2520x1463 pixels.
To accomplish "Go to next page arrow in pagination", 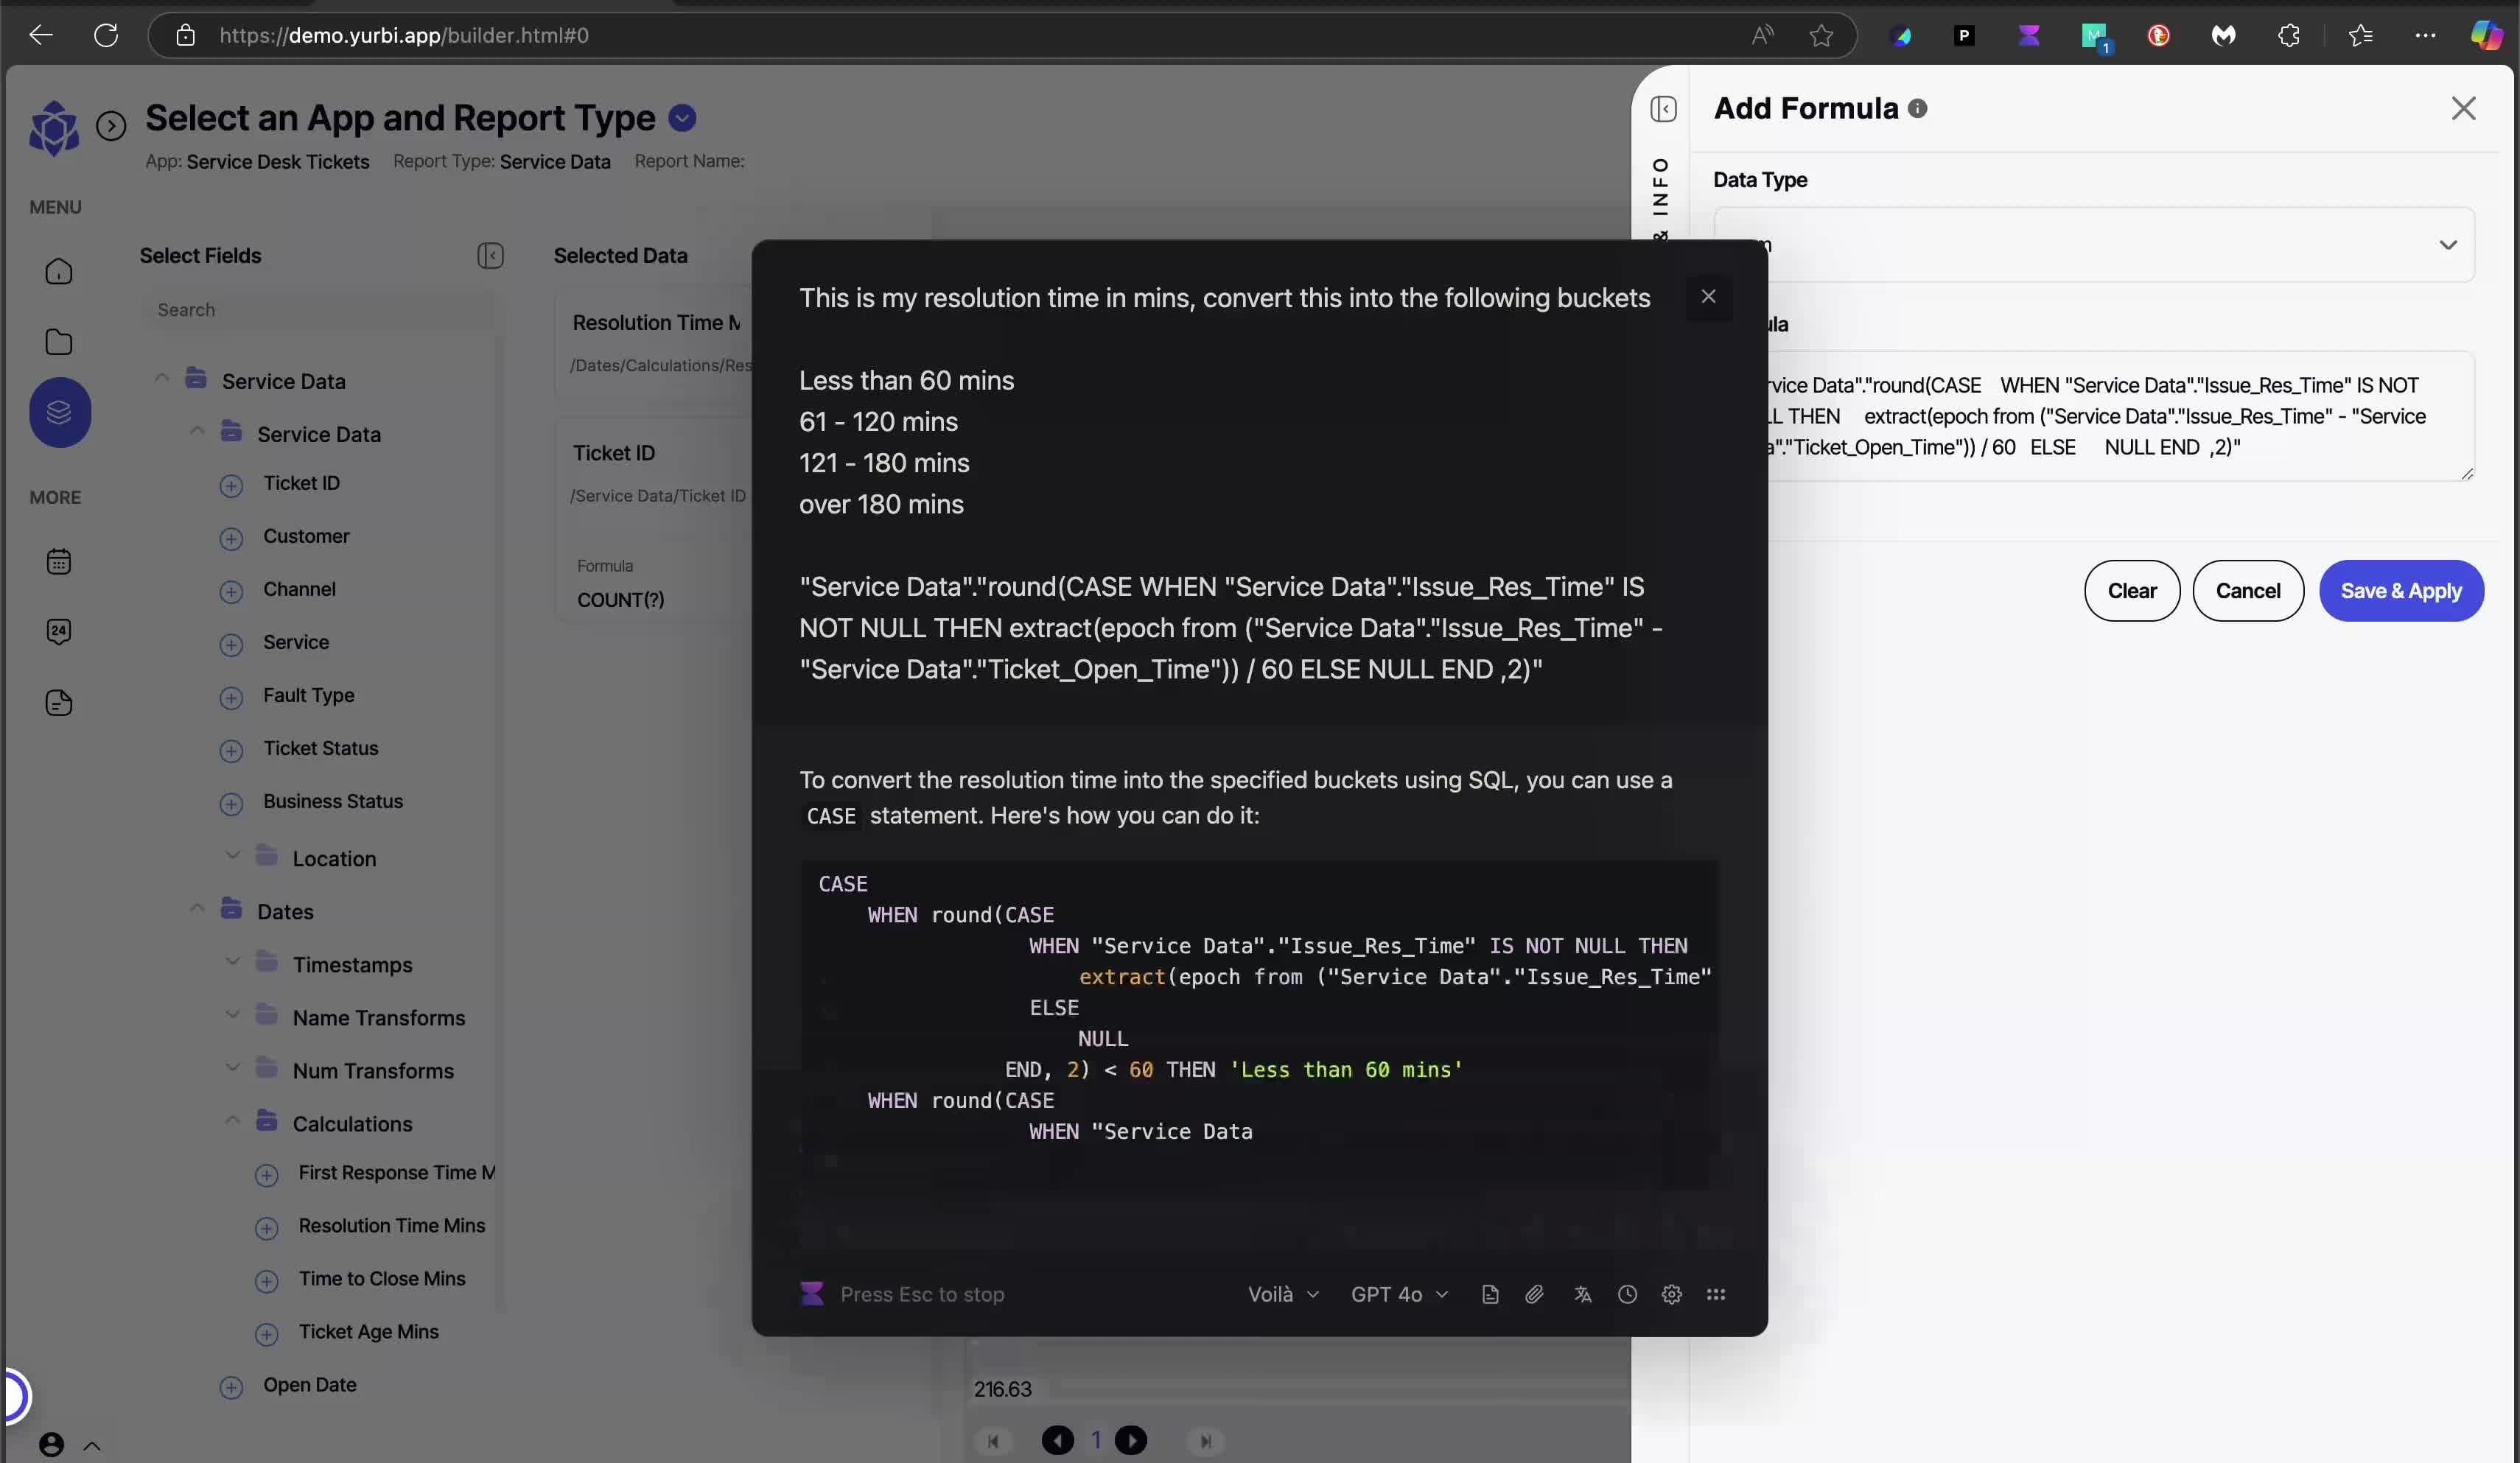I will coord(1131,1440).
